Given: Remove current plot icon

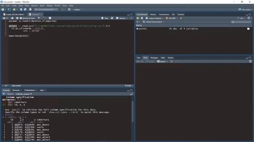Looking at the screenshot, I should 171,62.
